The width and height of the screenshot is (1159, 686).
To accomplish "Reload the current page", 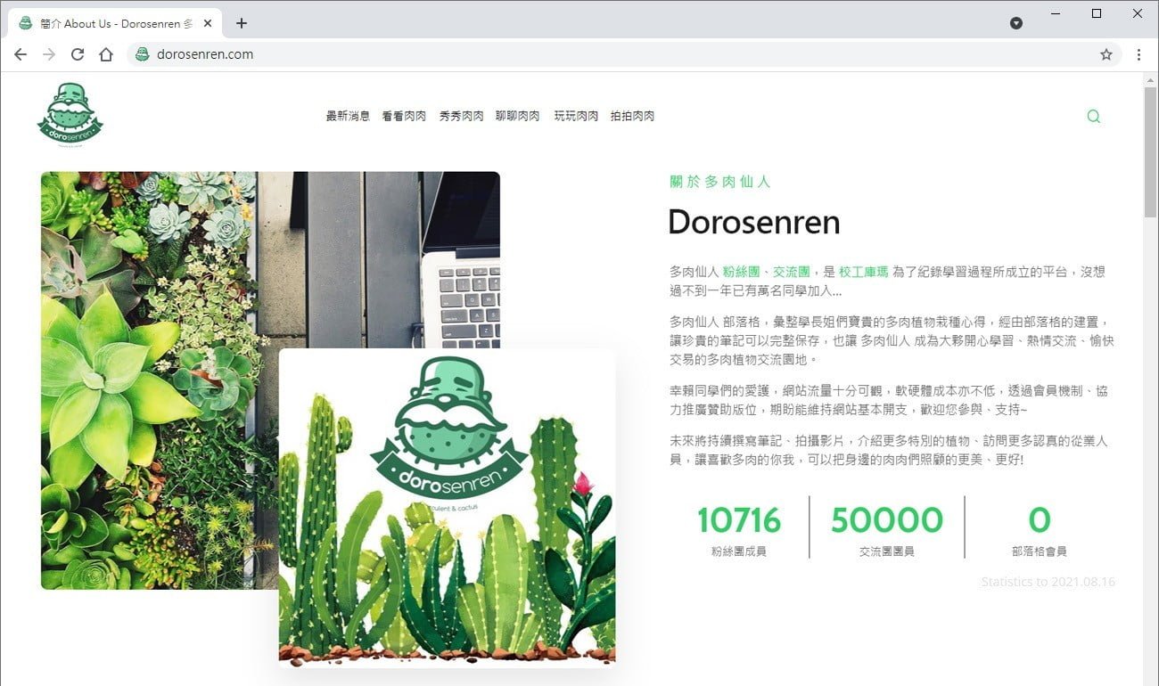I will click(78, 54).
